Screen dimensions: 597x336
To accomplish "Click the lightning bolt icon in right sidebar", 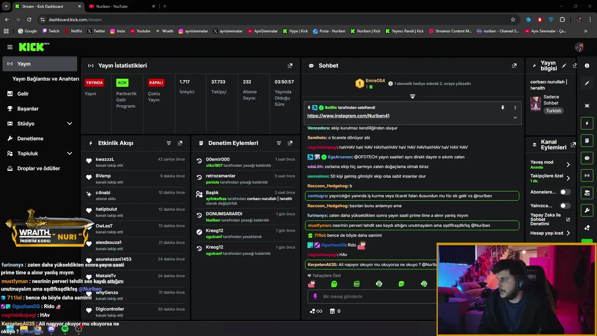I will click(x=587, y=123).
